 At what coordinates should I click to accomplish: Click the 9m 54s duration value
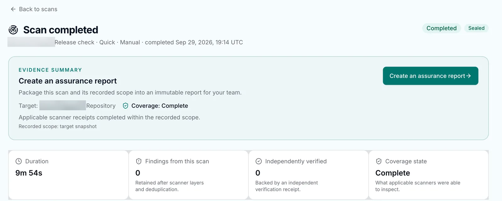[x=29, y=173]
